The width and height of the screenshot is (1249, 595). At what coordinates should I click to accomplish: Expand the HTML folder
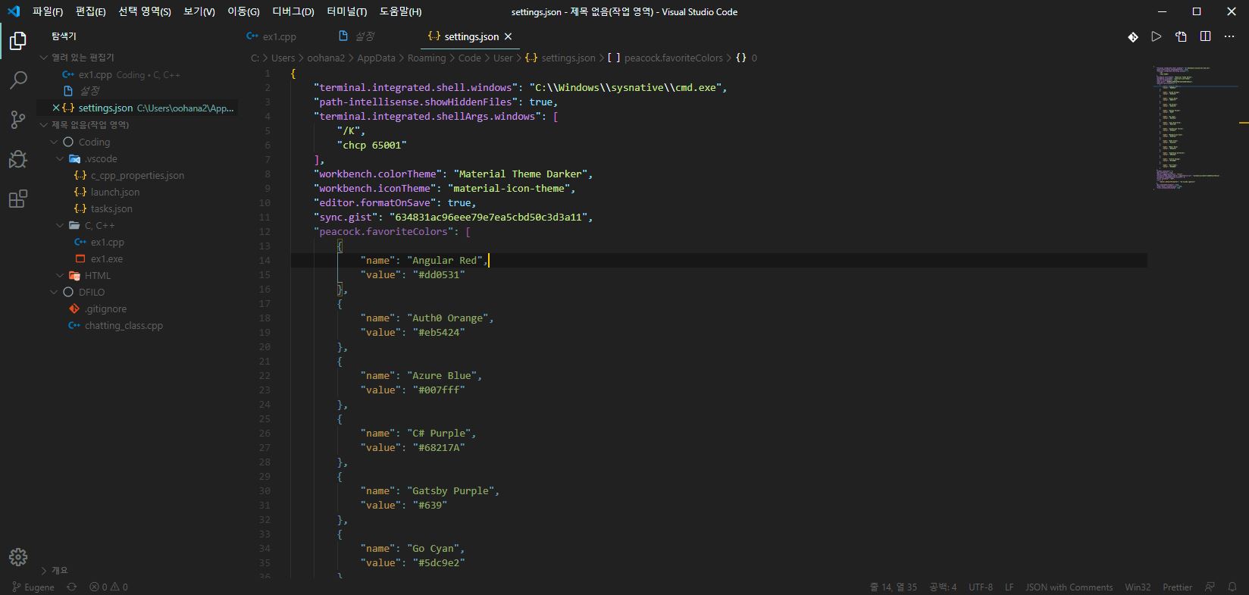(x=97, y=276)
